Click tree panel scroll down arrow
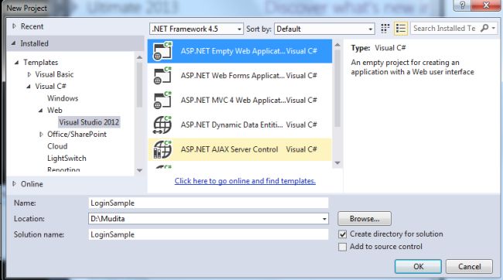Viewport: 503px width, 280px height. point(139,170)
